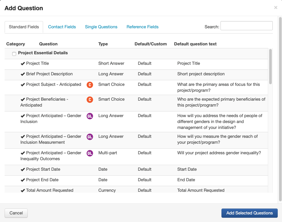Open the Single Questions tab
Viewport: 282px width, 222px height.
pos(101,27)
